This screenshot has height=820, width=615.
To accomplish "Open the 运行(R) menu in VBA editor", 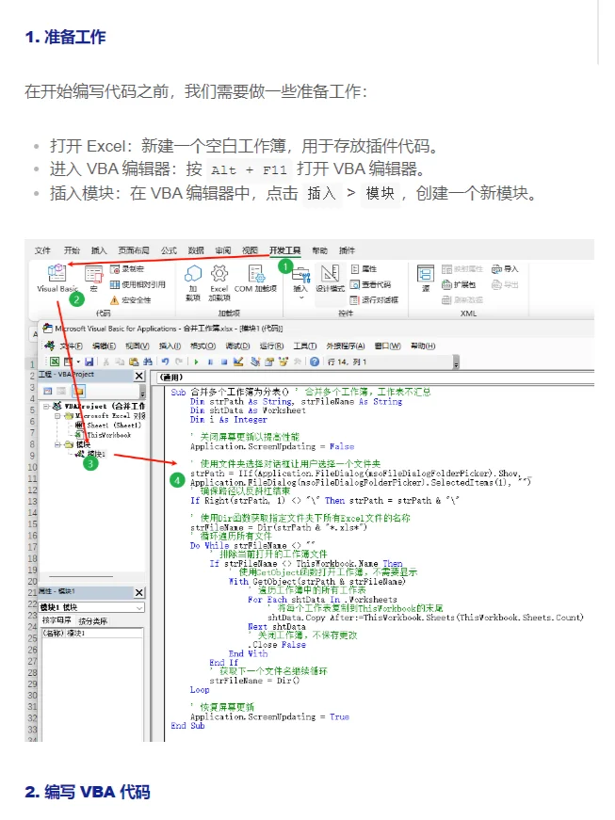I will (271, 346).
